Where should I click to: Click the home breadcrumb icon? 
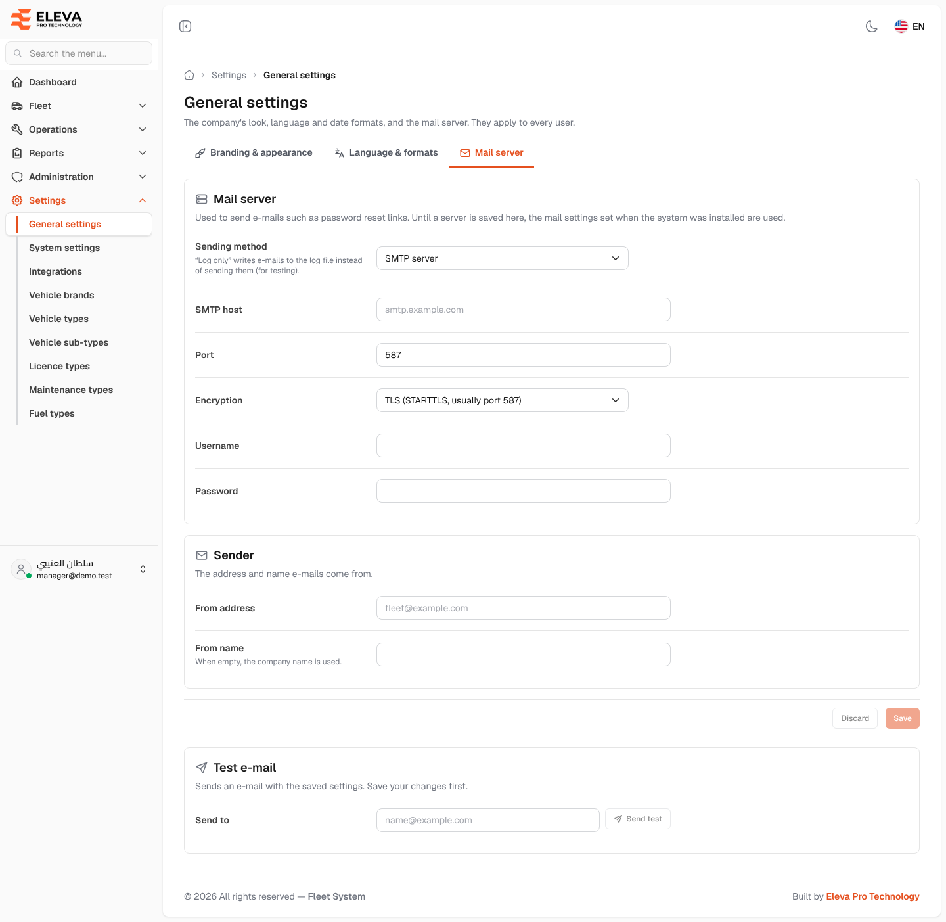coord(189,75)
